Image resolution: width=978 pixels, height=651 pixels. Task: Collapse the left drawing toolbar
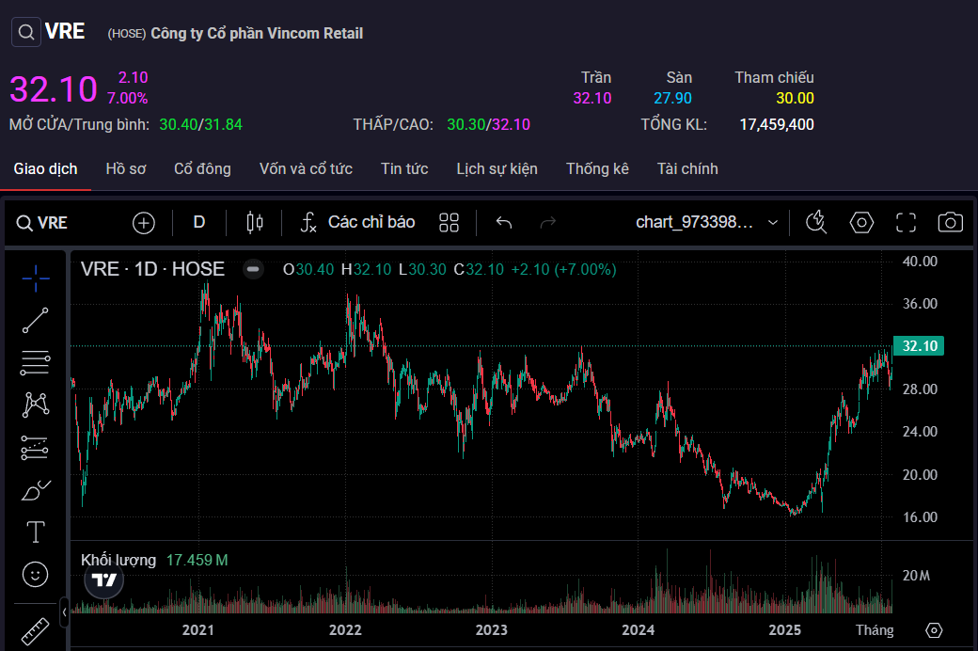click(64, 611)
